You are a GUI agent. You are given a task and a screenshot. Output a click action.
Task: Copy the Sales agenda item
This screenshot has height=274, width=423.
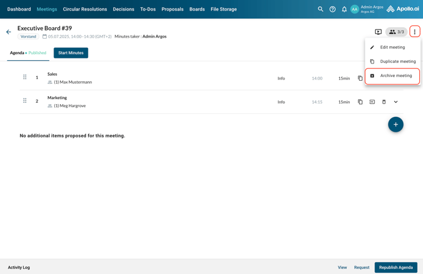pos(360,78)
